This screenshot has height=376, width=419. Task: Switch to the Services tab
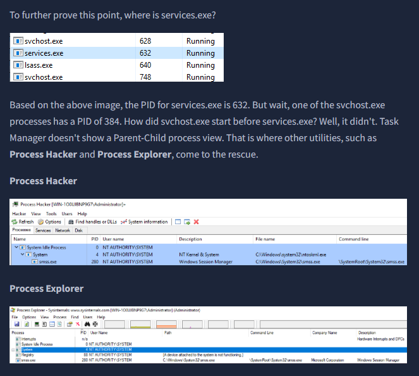click(x=43, y=230)
